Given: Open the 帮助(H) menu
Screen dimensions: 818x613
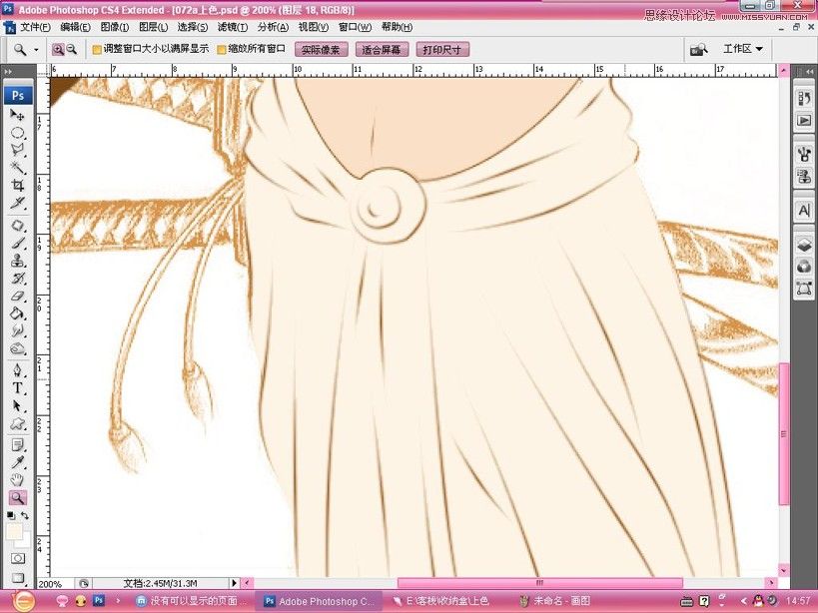Looking at the screenshot, I should pyautogui.click(x=397, y=27).
